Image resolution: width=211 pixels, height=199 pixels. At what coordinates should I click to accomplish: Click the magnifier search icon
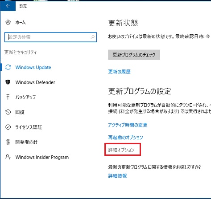[92, 37]
